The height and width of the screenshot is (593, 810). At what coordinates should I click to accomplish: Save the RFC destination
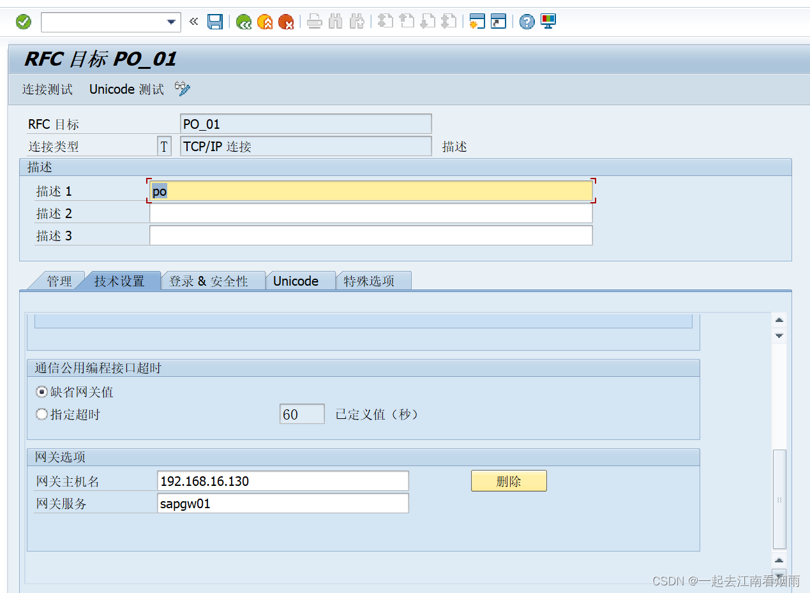point(215,21)
